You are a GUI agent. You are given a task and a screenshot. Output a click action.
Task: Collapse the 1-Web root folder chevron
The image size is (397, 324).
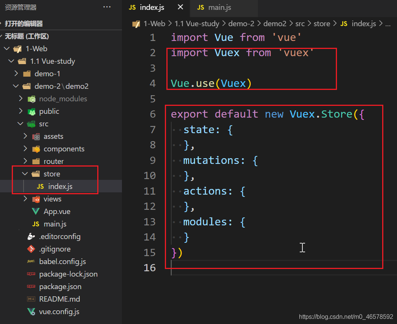point(7,49)
